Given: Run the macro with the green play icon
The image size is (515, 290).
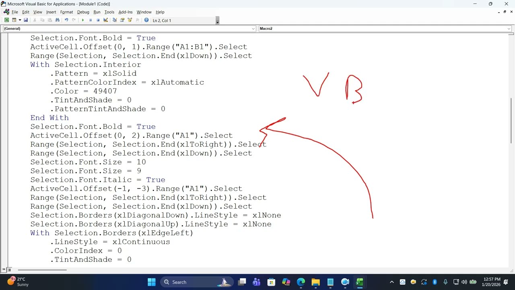Looking at the screenshot, I should coord(83,20).
